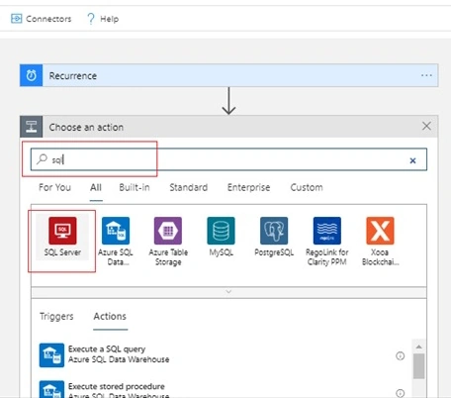Click the Execute a SQL query connector icon
451x398 pixels.
pyautogui.click(x=51, y=355)
